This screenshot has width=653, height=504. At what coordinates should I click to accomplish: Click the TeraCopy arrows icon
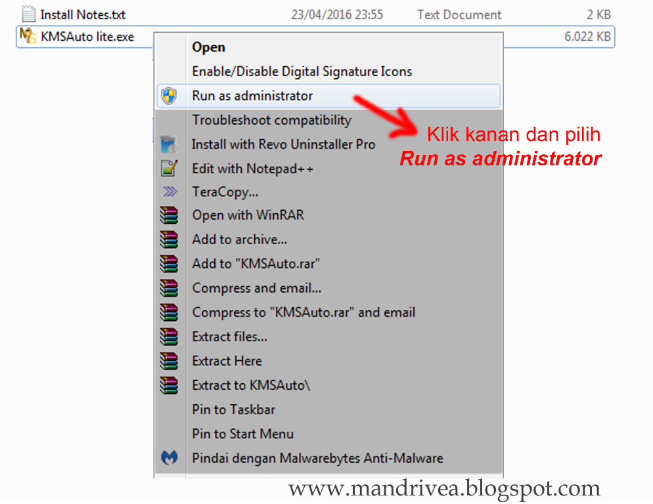coord(170,192)
